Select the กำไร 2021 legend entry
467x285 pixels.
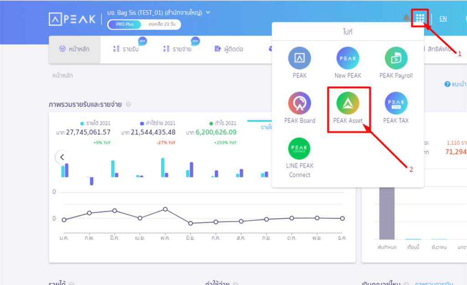(x=223, y=123)
